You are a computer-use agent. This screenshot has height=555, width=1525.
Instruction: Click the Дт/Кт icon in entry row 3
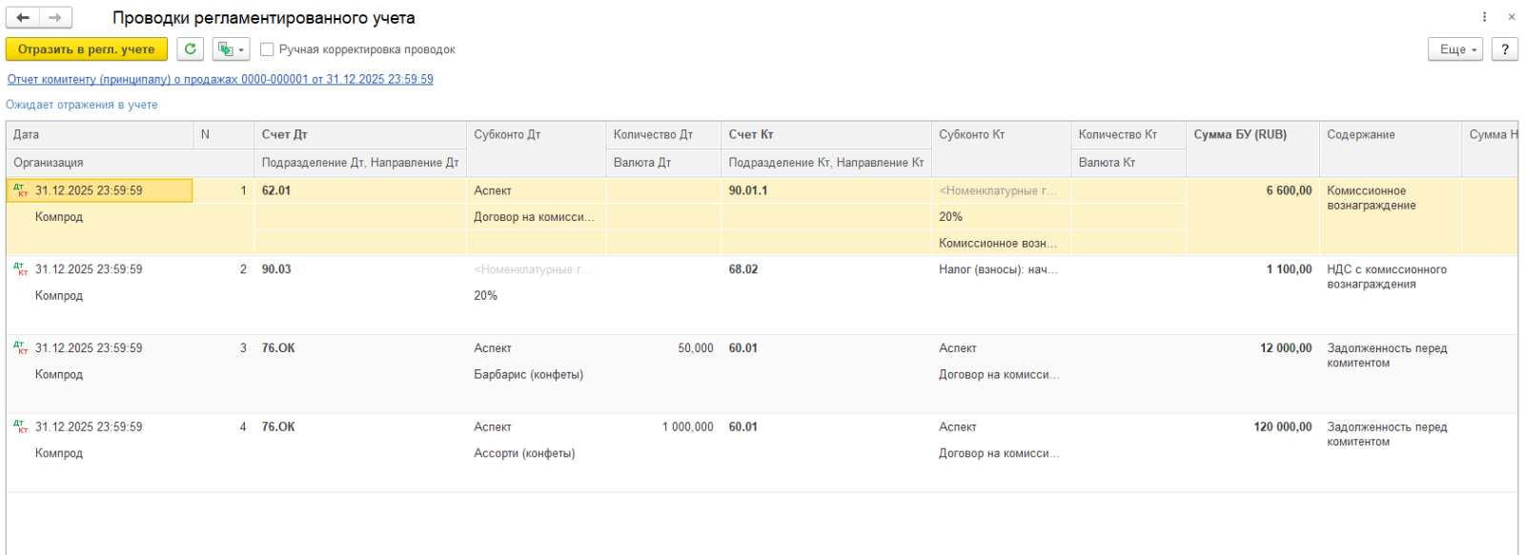pyautogui.click(x=21, y=349)
